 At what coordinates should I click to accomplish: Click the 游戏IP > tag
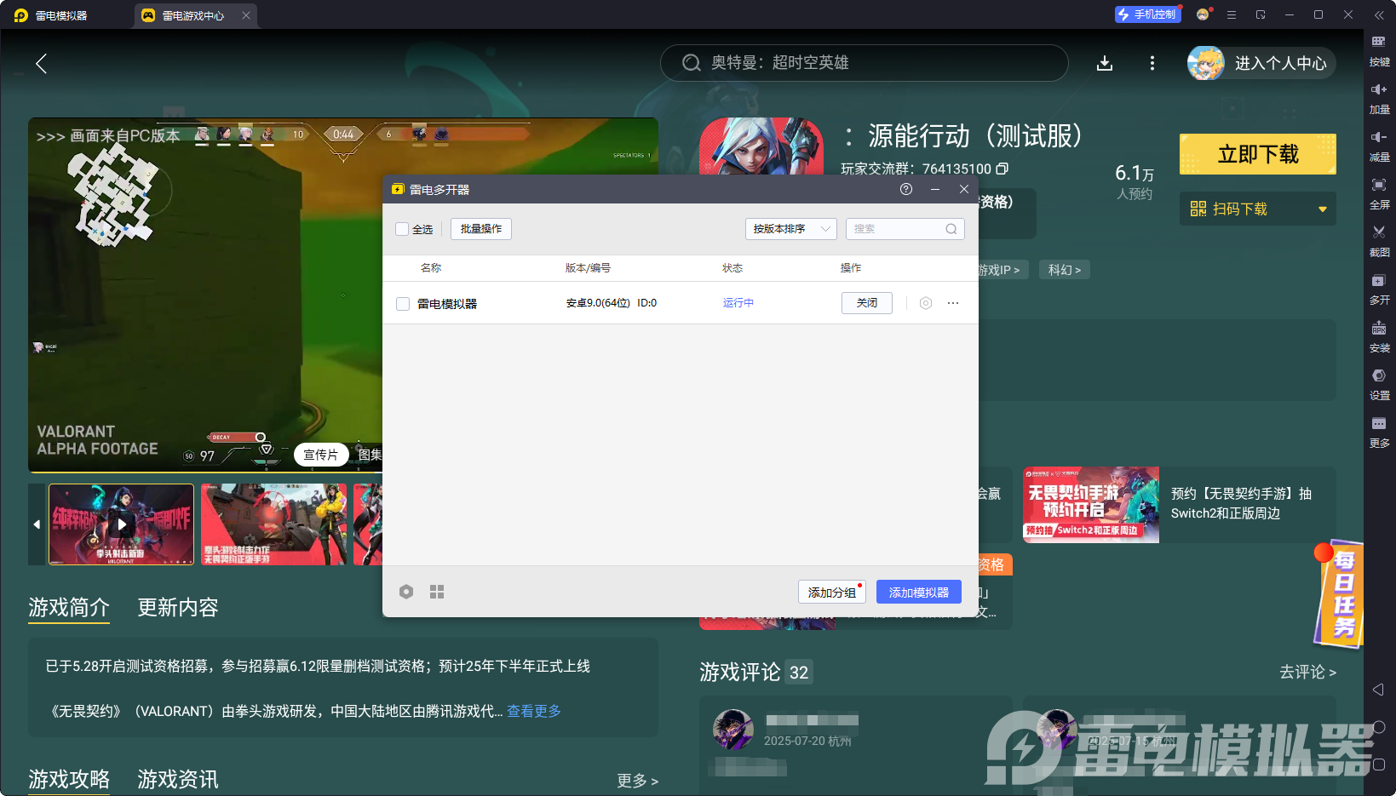(1002, 270)
